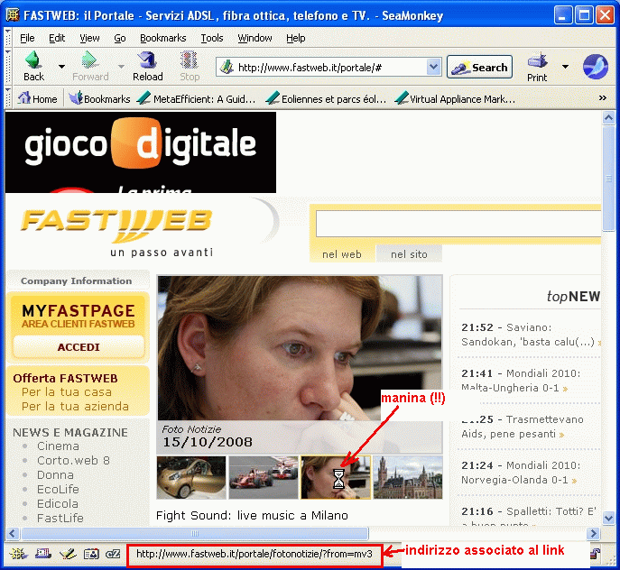Click the Search button in toolbar
The width and height of the screenshot is (620, 570).
pos(479,68)
